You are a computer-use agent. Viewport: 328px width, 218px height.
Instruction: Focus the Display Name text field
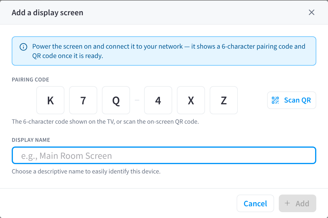coord(164,156)
